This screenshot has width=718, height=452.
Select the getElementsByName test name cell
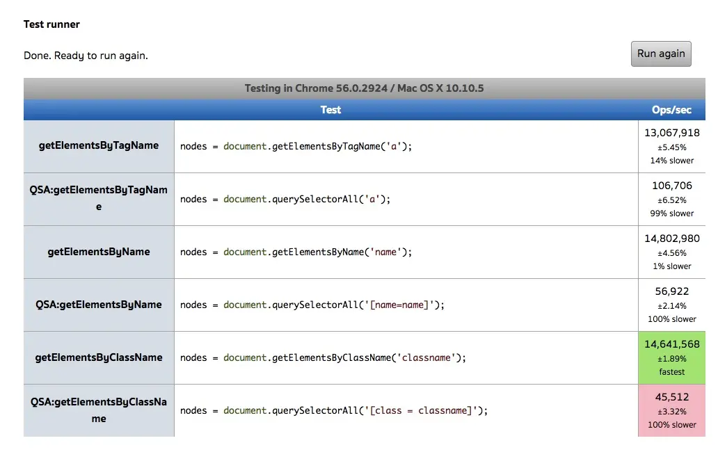99,252
